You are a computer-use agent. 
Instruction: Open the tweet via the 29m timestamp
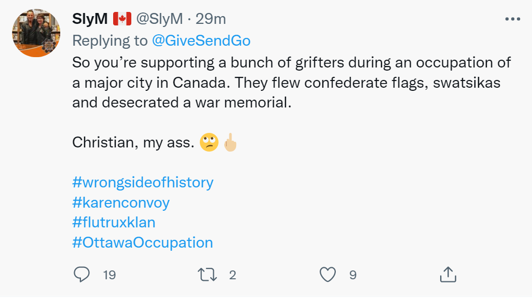point(211,19)
